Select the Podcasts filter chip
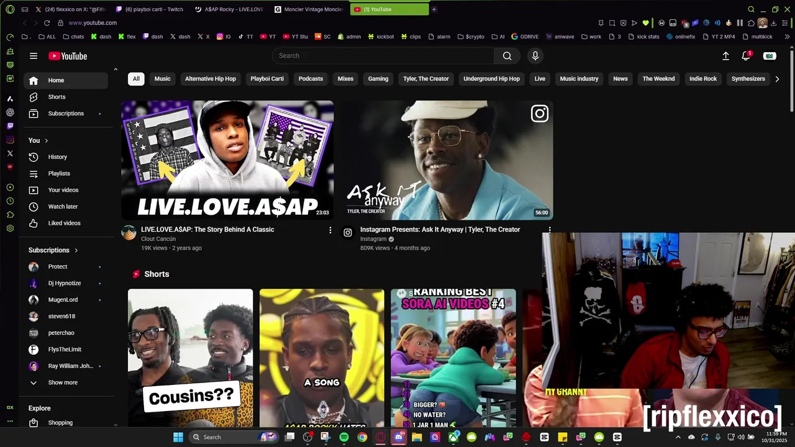This screenshot has width=795, height=447. [x=311, y=79]
